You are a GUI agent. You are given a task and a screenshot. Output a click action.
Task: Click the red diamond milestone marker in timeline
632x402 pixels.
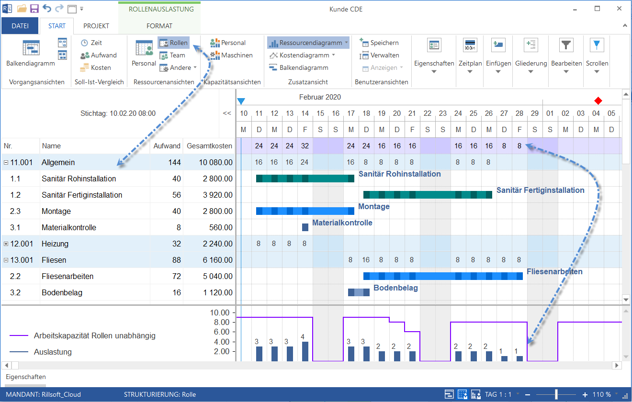pyautogui.click(x=598, y=100)
